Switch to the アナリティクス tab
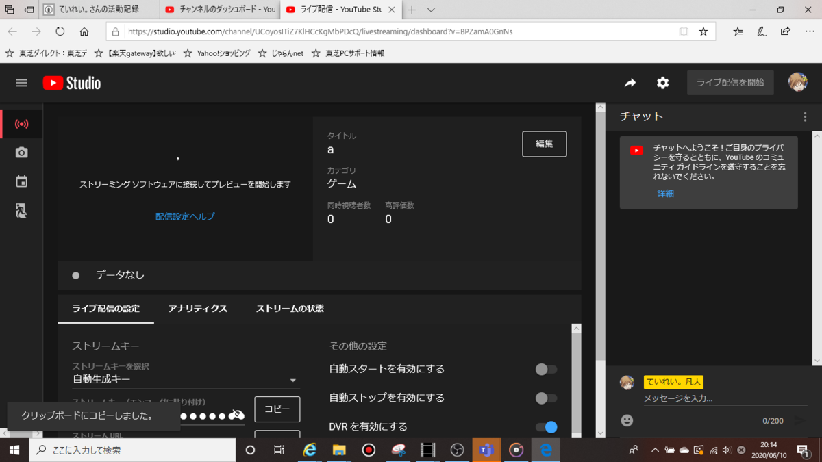The width and height of the screenshot is (822, 462). 197,309
